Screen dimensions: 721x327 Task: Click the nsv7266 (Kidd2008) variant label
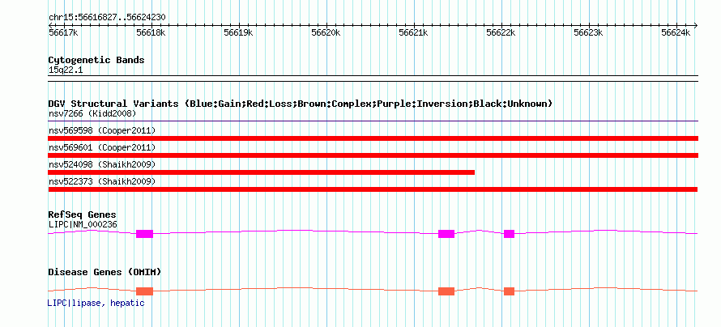[x=92, y=113]
